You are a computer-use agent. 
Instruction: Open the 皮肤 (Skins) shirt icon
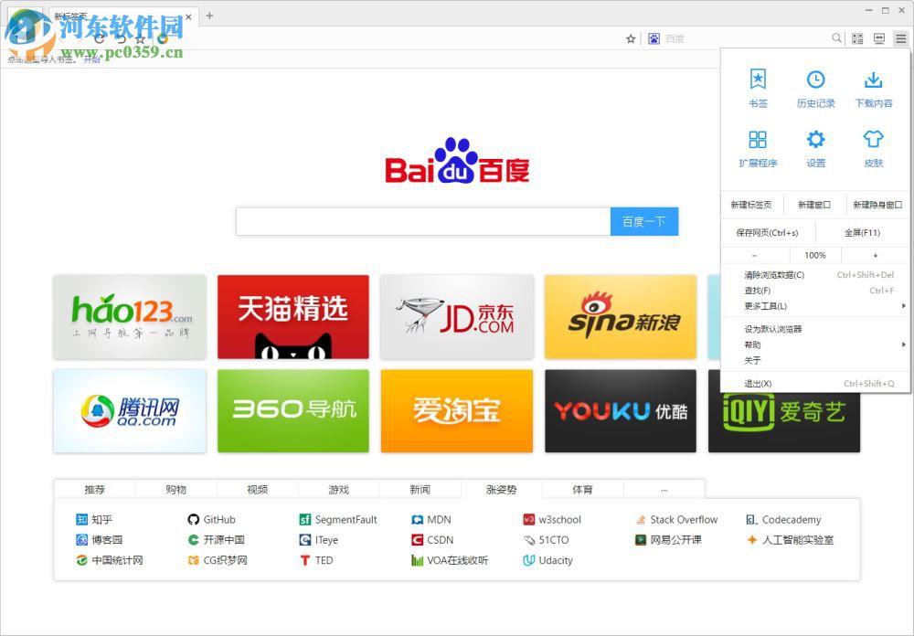coord(873,148)
